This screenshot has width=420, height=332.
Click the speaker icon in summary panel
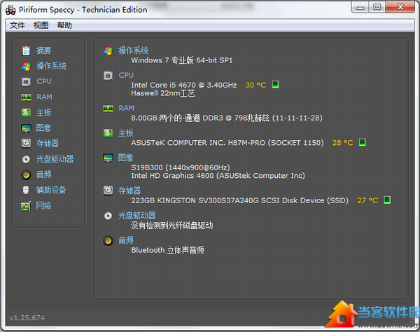108,241
